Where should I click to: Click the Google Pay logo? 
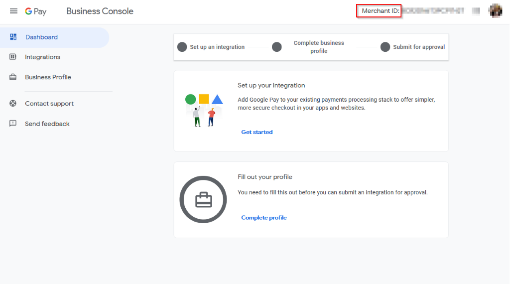point(36,11)
